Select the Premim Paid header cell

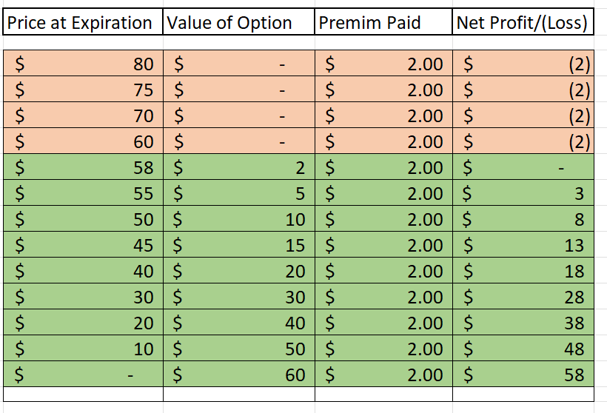[x=383, y=23]
